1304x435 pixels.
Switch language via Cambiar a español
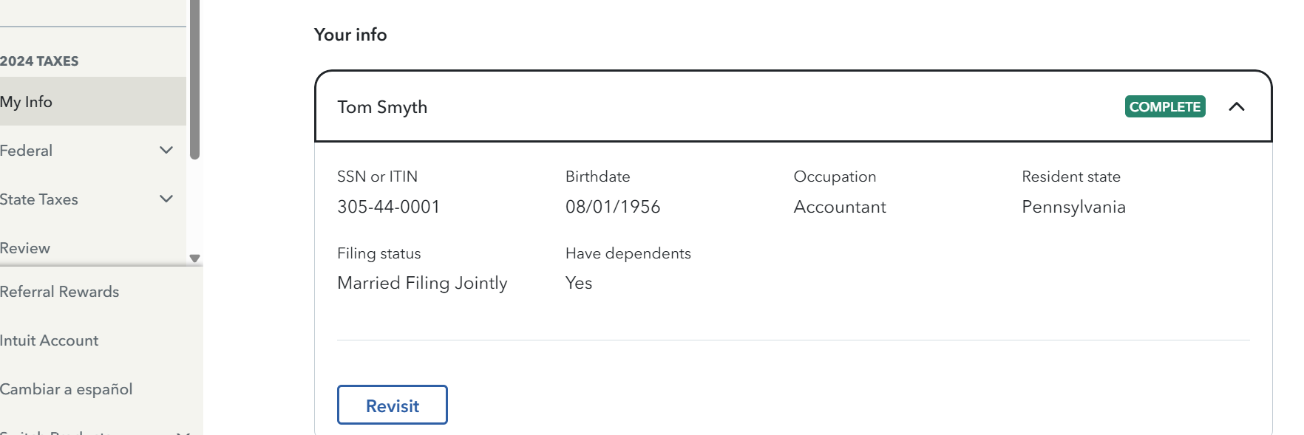(x=66, y=389)
